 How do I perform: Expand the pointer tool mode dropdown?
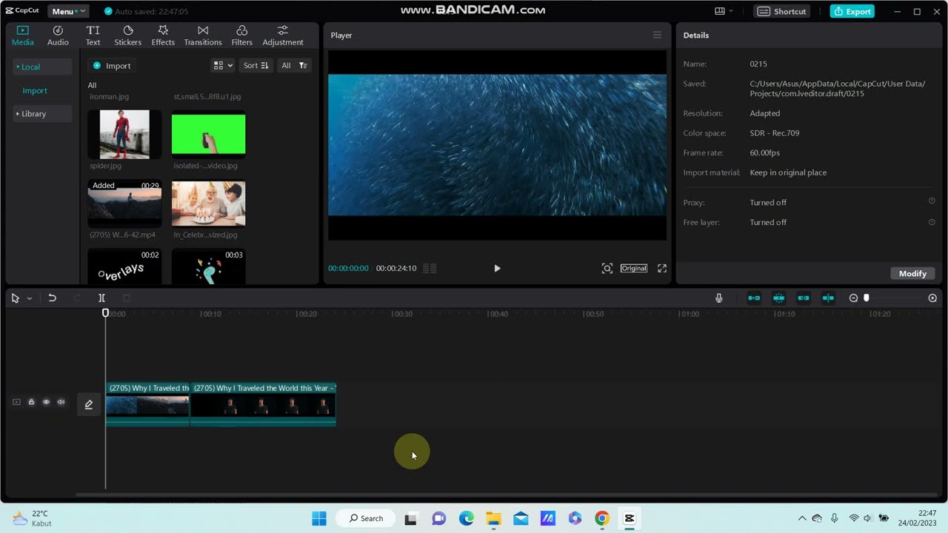coord(30,298)
